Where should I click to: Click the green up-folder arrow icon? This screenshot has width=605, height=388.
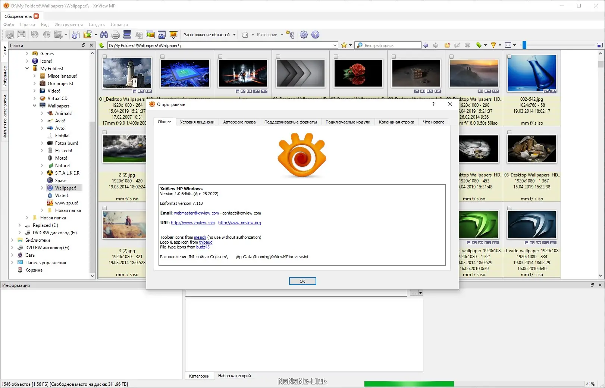click(x=101, y=45)
